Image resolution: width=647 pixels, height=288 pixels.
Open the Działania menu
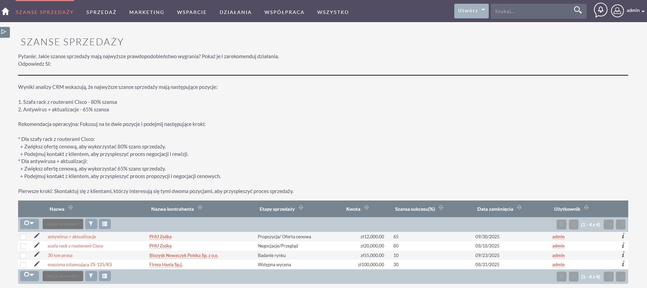236,12
